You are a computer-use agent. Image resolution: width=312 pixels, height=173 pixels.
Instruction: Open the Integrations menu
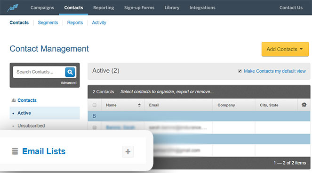point(202,8)
